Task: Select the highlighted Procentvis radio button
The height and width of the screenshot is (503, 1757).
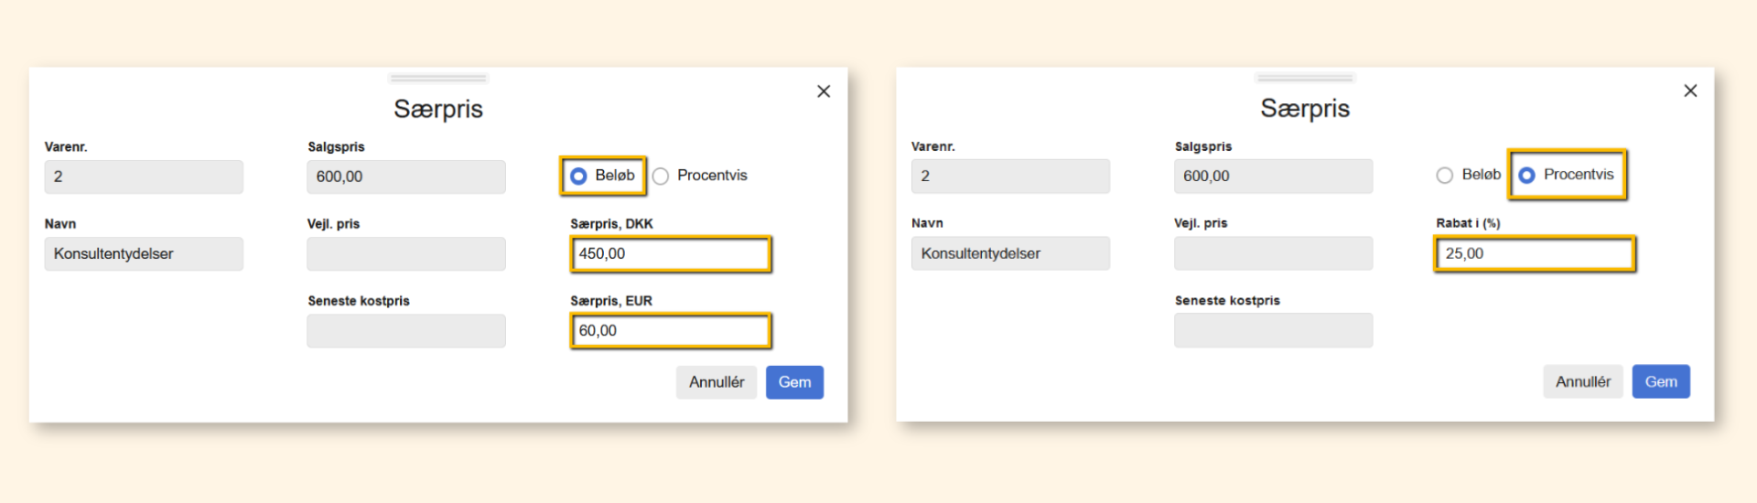Action: (1527, 175)
